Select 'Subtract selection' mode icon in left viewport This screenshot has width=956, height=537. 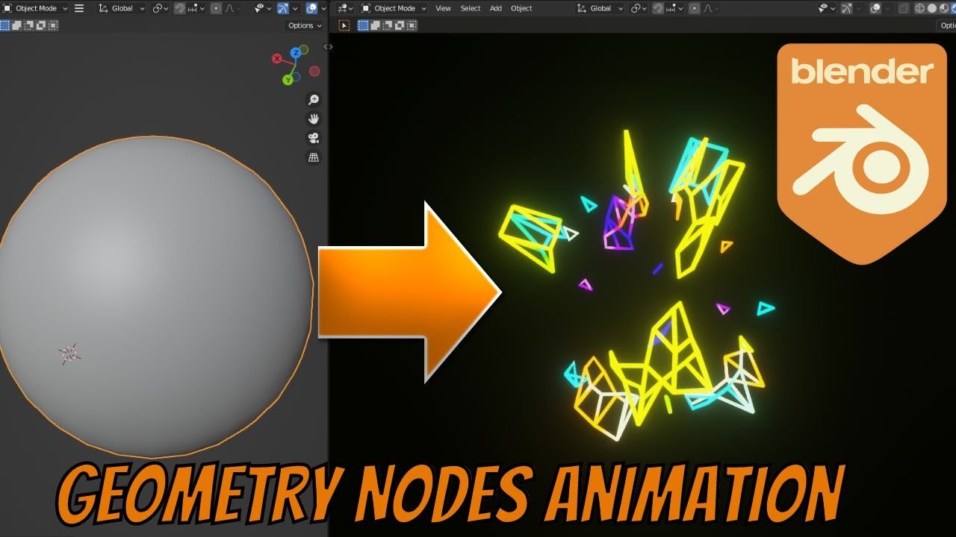tap(28, 25)
